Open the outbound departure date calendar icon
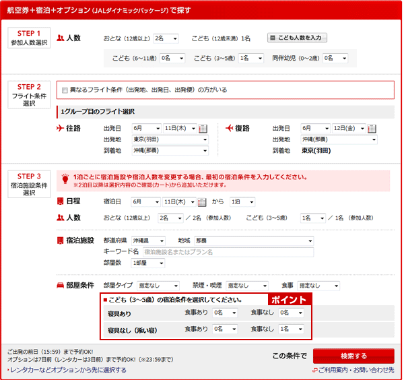404x380 pixels. click(203, 129)
